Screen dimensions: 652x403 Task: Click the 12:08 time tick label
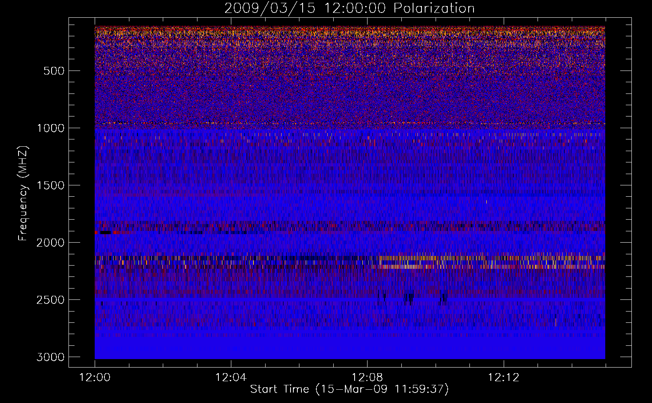coord(367,378)
